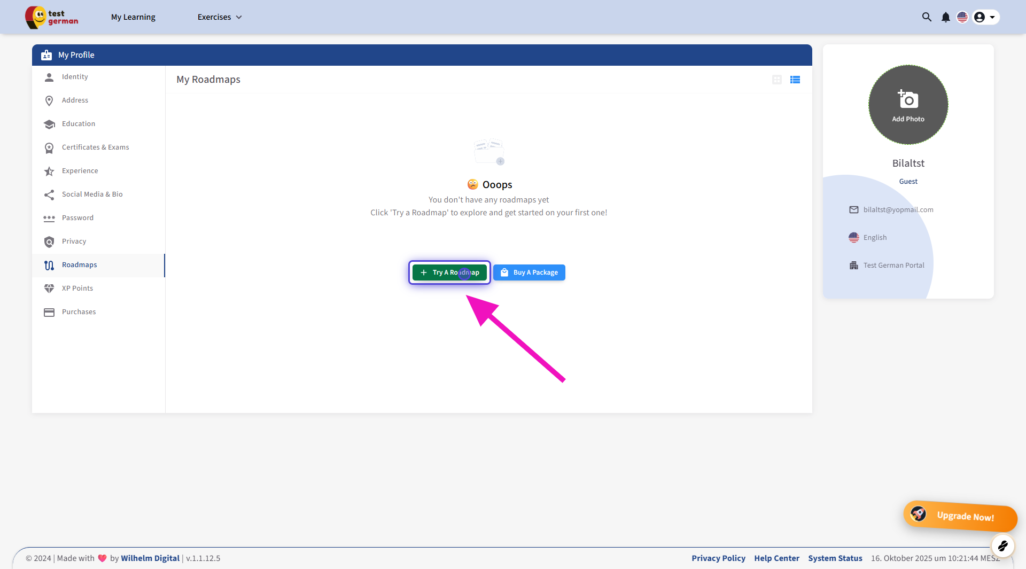Open the user account dropdown
1026x569 pixels.
pyautogui.click(x=985, y=17)
